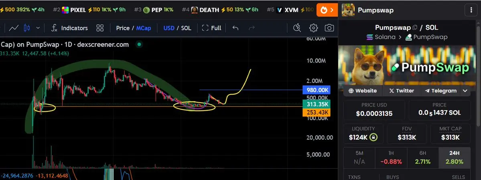Open trending token #4 DEATH

[x=220, y=10]
